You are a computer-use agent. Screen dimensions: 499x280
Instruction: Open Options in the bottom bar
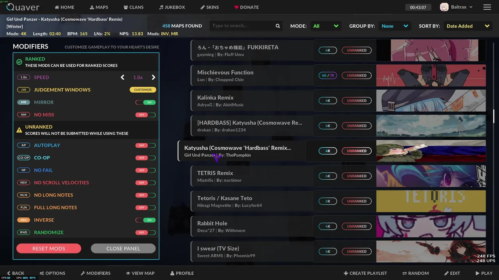pos(52,273)
